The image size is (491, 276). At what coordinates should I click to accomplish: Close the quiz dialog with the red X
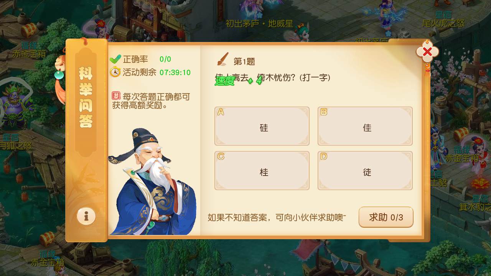427,52
